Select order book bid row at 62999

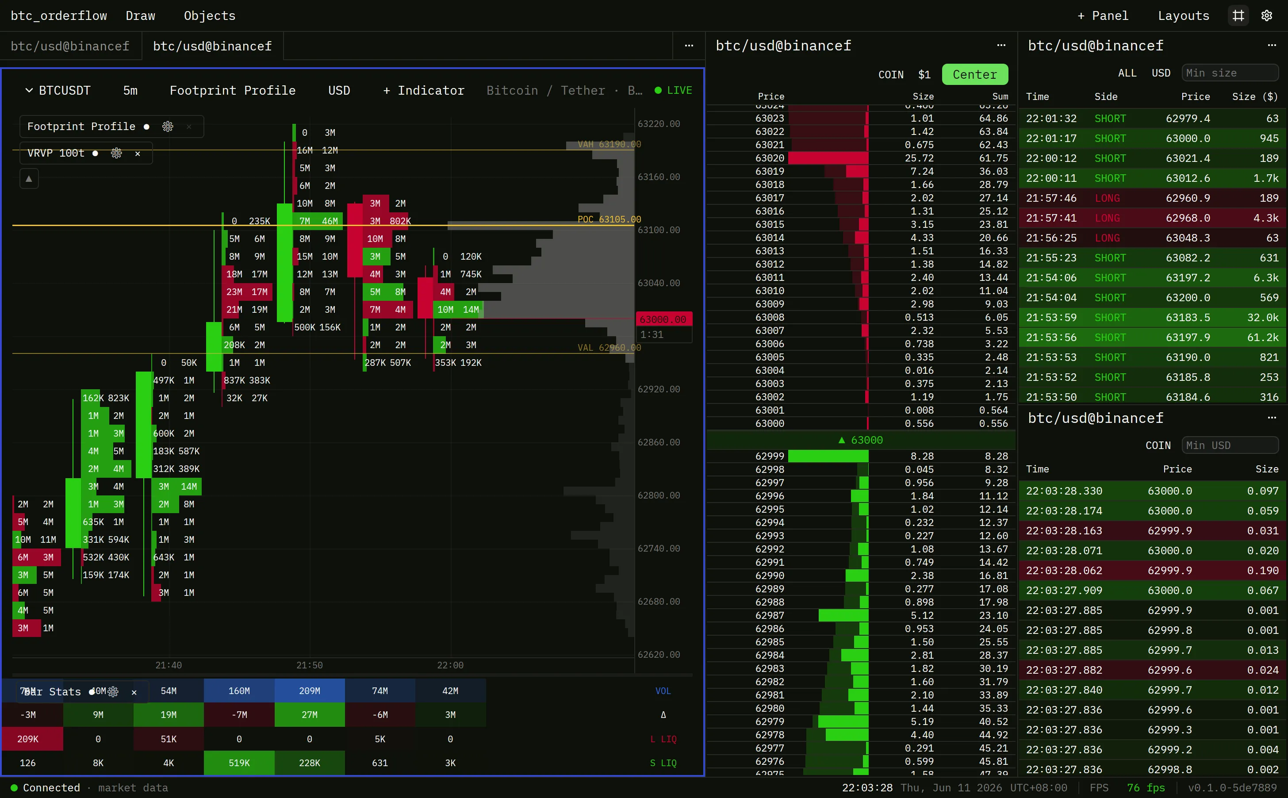(861, 456)
